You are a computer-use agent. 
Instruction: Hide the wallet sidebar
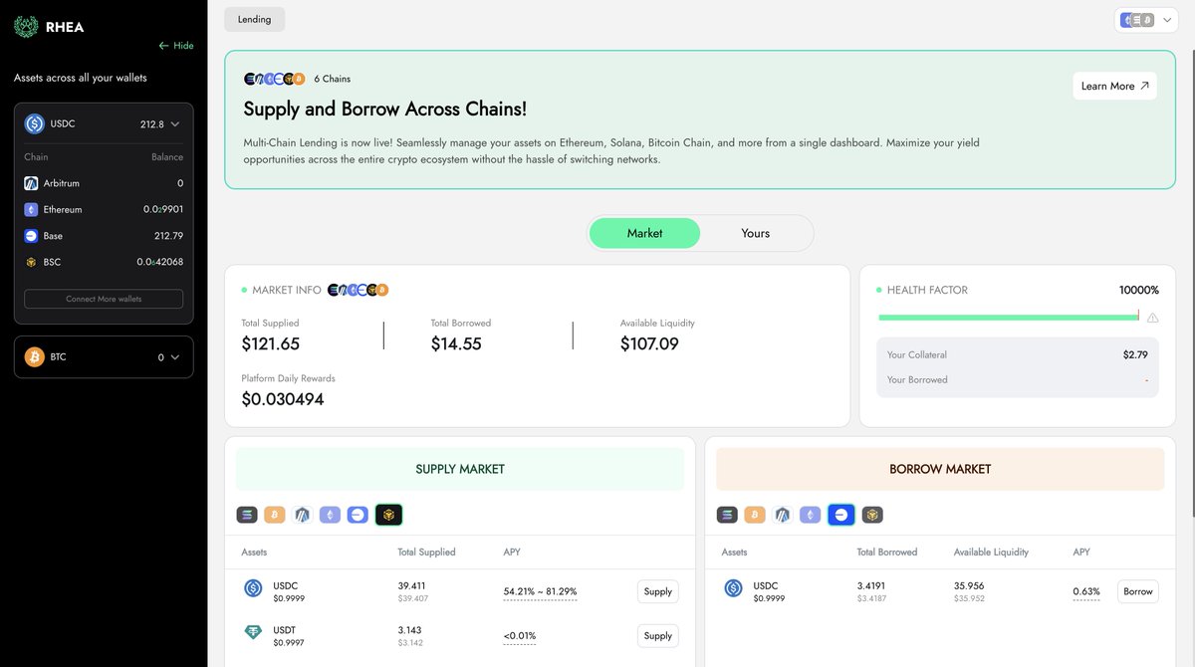176,46
